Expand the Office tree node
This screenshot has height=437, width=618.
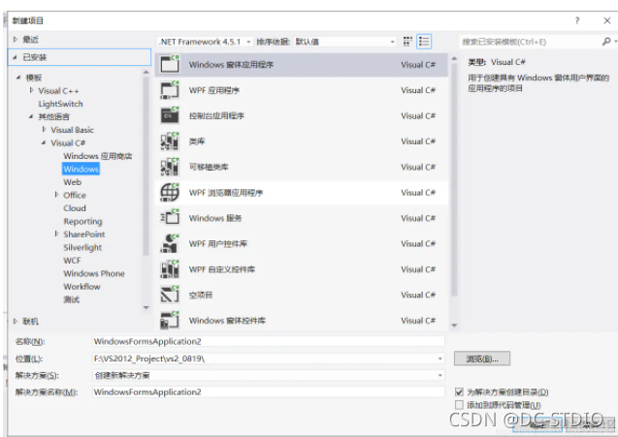[x=56, y=195]
